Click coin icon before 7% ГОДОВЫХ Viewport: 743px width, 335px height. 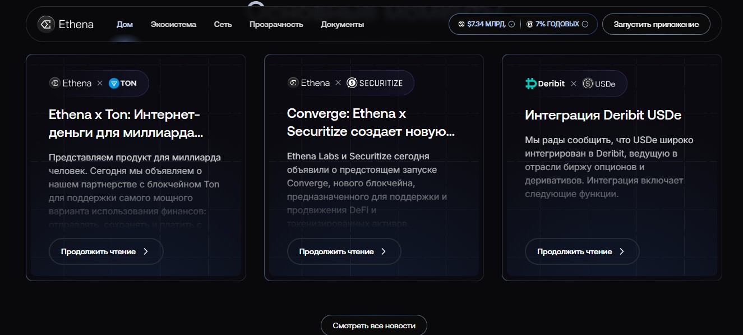point(530,24)
